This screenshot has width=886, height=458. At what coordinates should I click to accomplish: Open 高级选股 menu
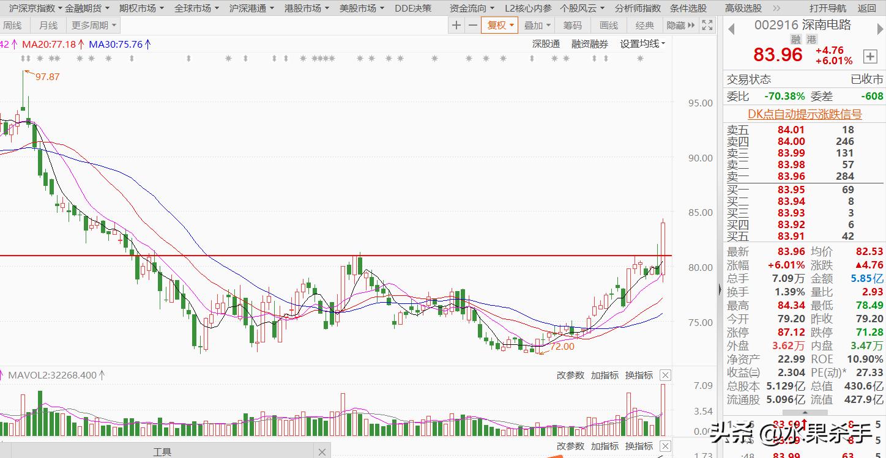pos(743,9)
